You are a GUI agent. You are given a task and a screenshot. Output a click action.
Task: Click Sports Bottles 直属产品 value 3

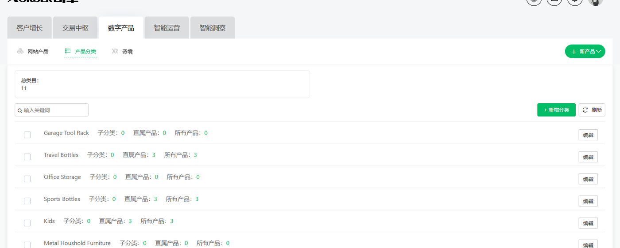[155, 199]
